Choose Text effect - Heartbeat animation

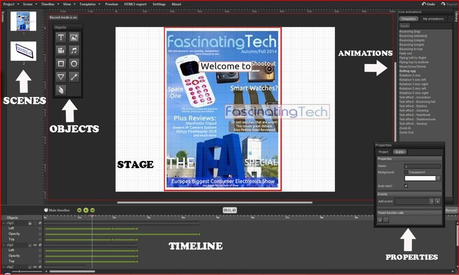[x=414, y=115]
